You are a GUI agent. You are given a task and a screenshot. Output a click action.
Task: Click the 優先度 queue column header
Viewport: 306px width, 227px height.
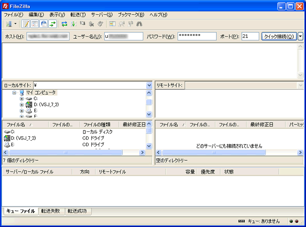pyautogui.click(x=208, y=172)
